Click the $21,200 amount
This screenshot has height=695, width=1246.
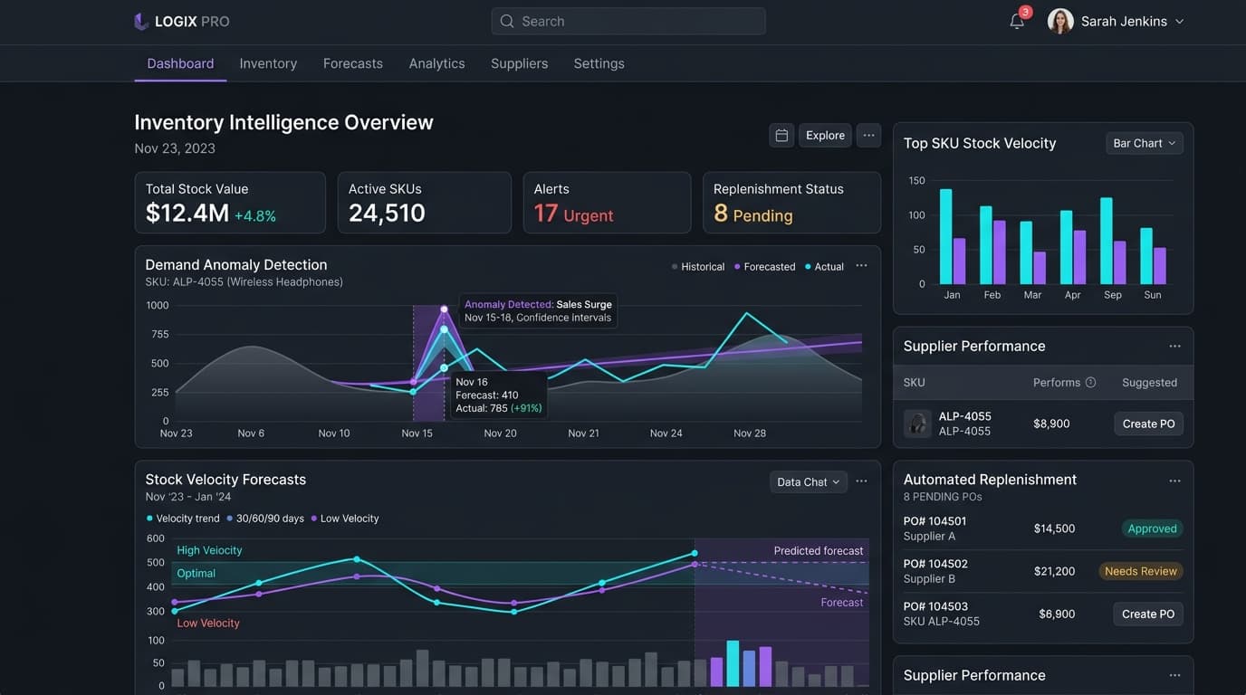(x=1054, y=571)
